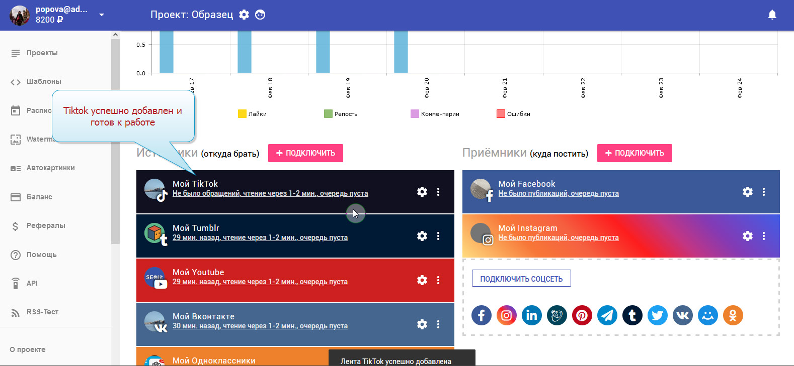Click the Pinterest icon in social networks row
The image size is (794, 366).
tap(582, 315)
